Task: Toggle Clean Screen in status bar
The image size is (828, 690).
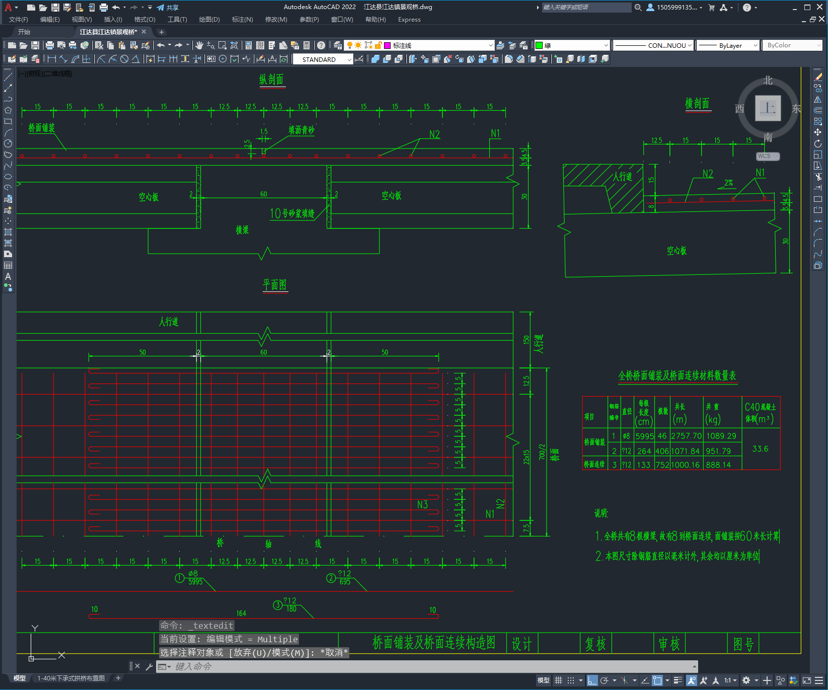Action: pyautogui.click(x=806, y=680)
